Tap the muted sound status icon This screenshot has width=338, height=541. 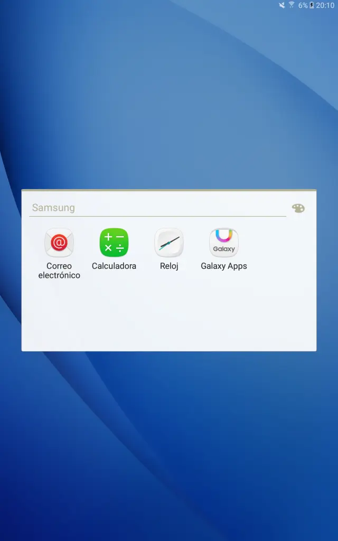tap(282, 5)
